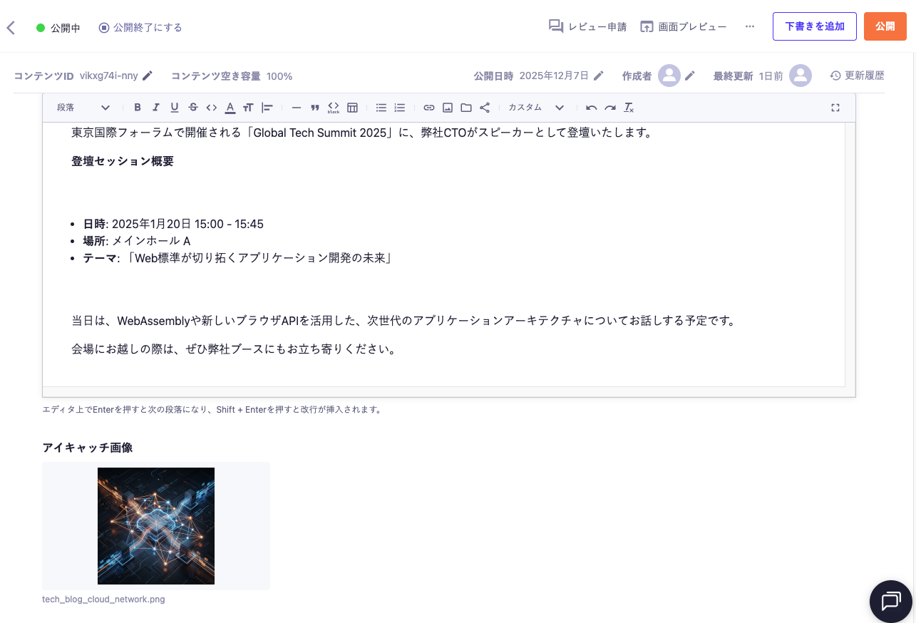This screenshot has height=623, width=916.
Task: Insert a table into the article body
Action: 352,108
